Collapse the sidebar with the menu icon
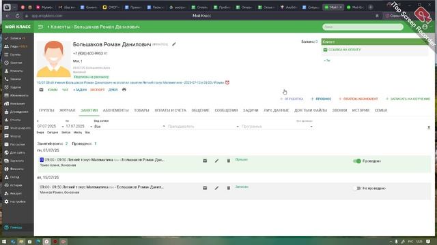The height and width of the screenshot is (245, 437). click(40, 27)
